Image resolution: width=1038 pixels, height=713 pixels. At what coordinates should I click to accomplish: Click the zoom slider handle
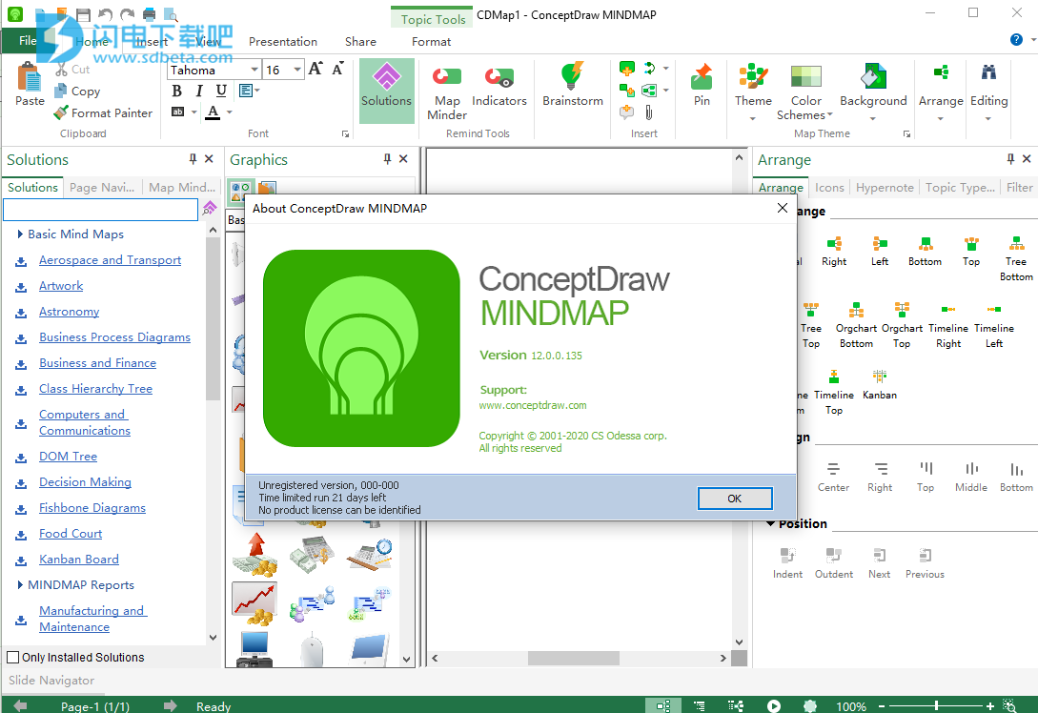coord(936,705)
